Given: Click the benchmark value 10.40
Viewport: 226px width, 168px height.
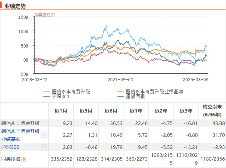Looking at the screenshot, I should coord(116,135).
